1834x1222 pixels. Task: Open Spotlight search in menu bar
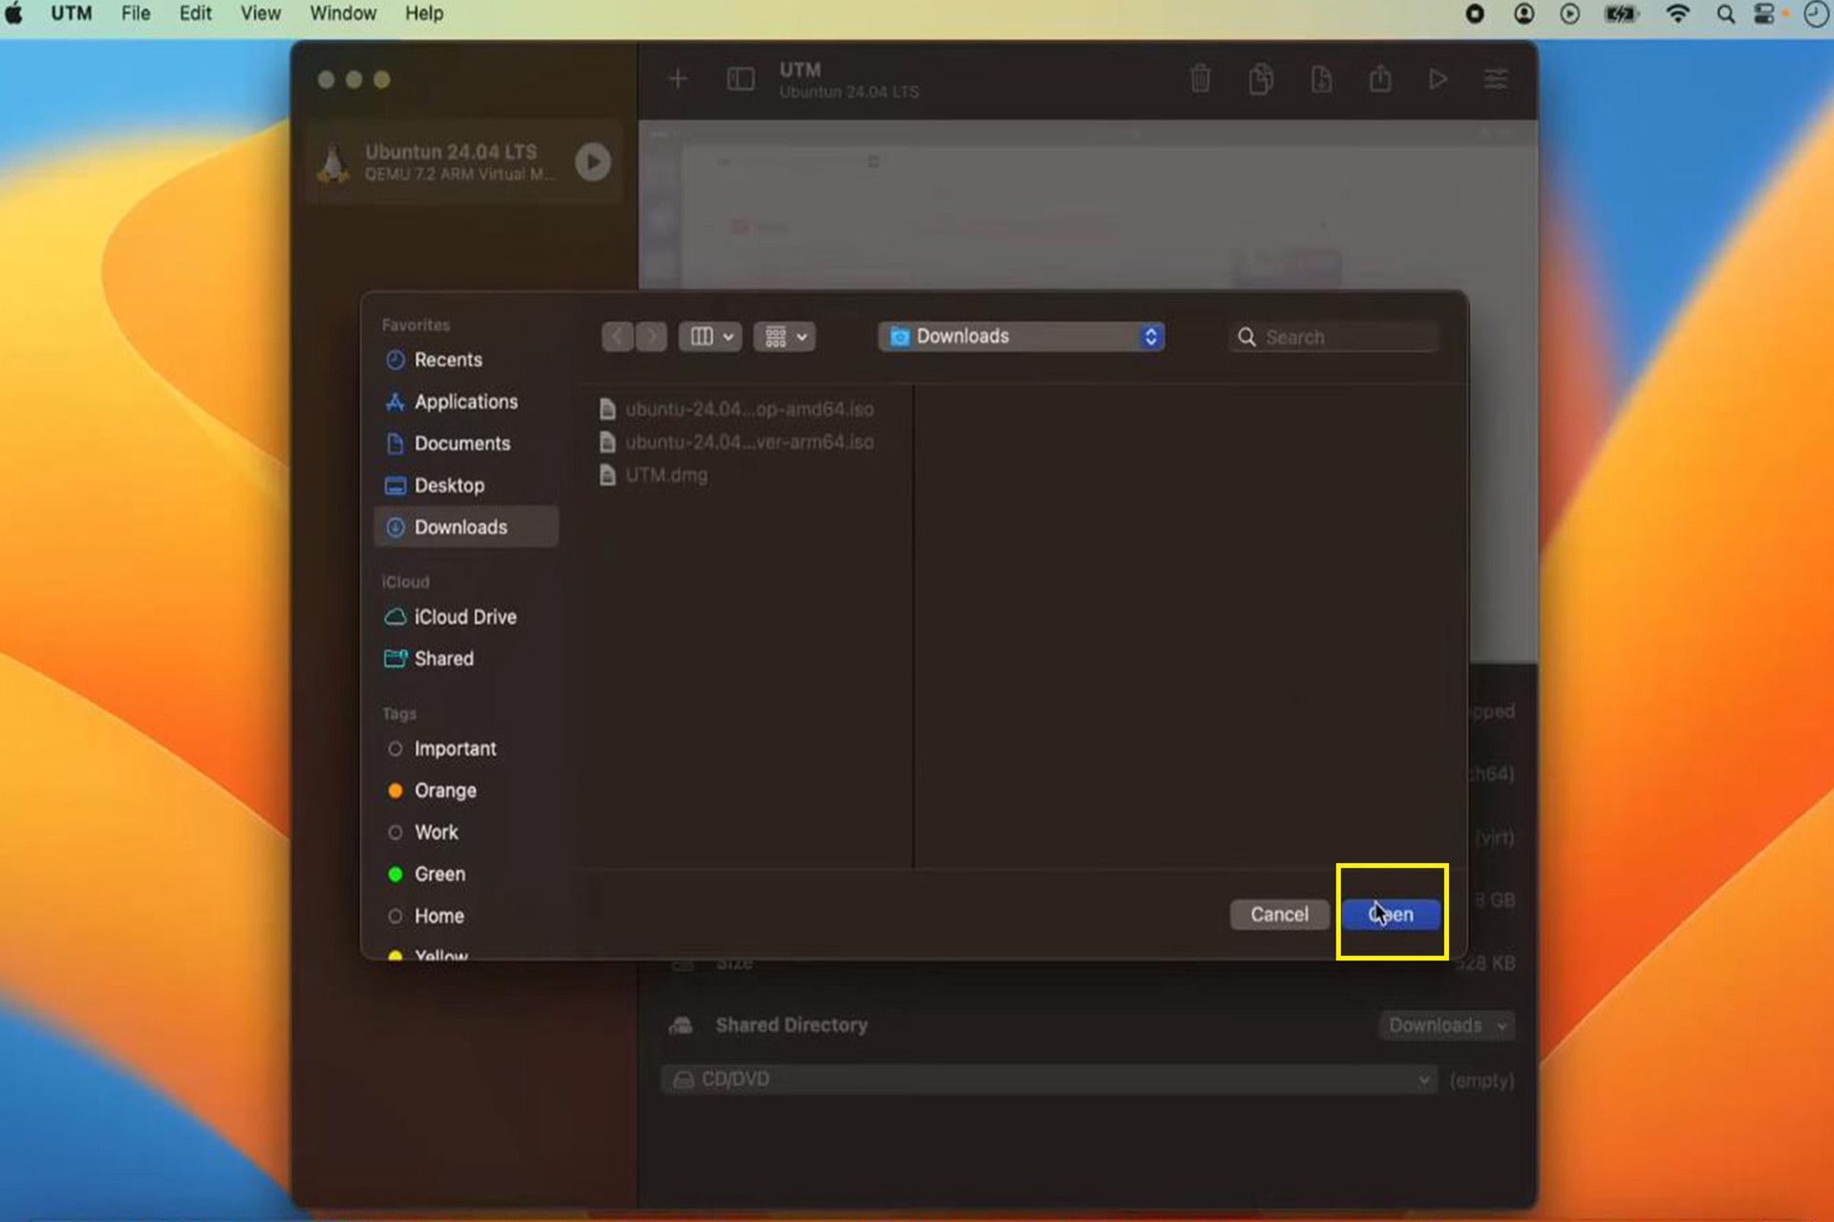[x=1725, y=14]
